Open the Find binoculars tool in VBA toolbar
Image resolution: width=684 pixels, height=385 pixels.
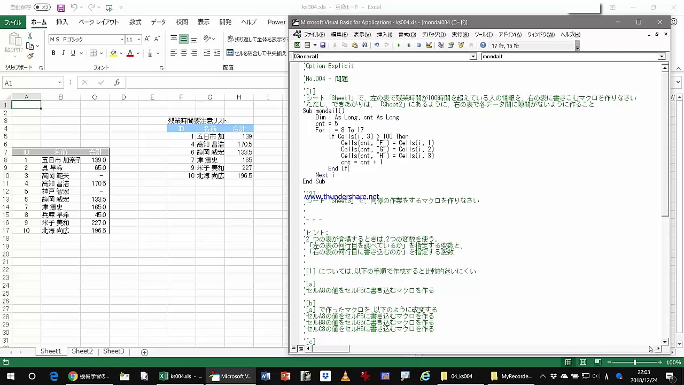(364, 45)
